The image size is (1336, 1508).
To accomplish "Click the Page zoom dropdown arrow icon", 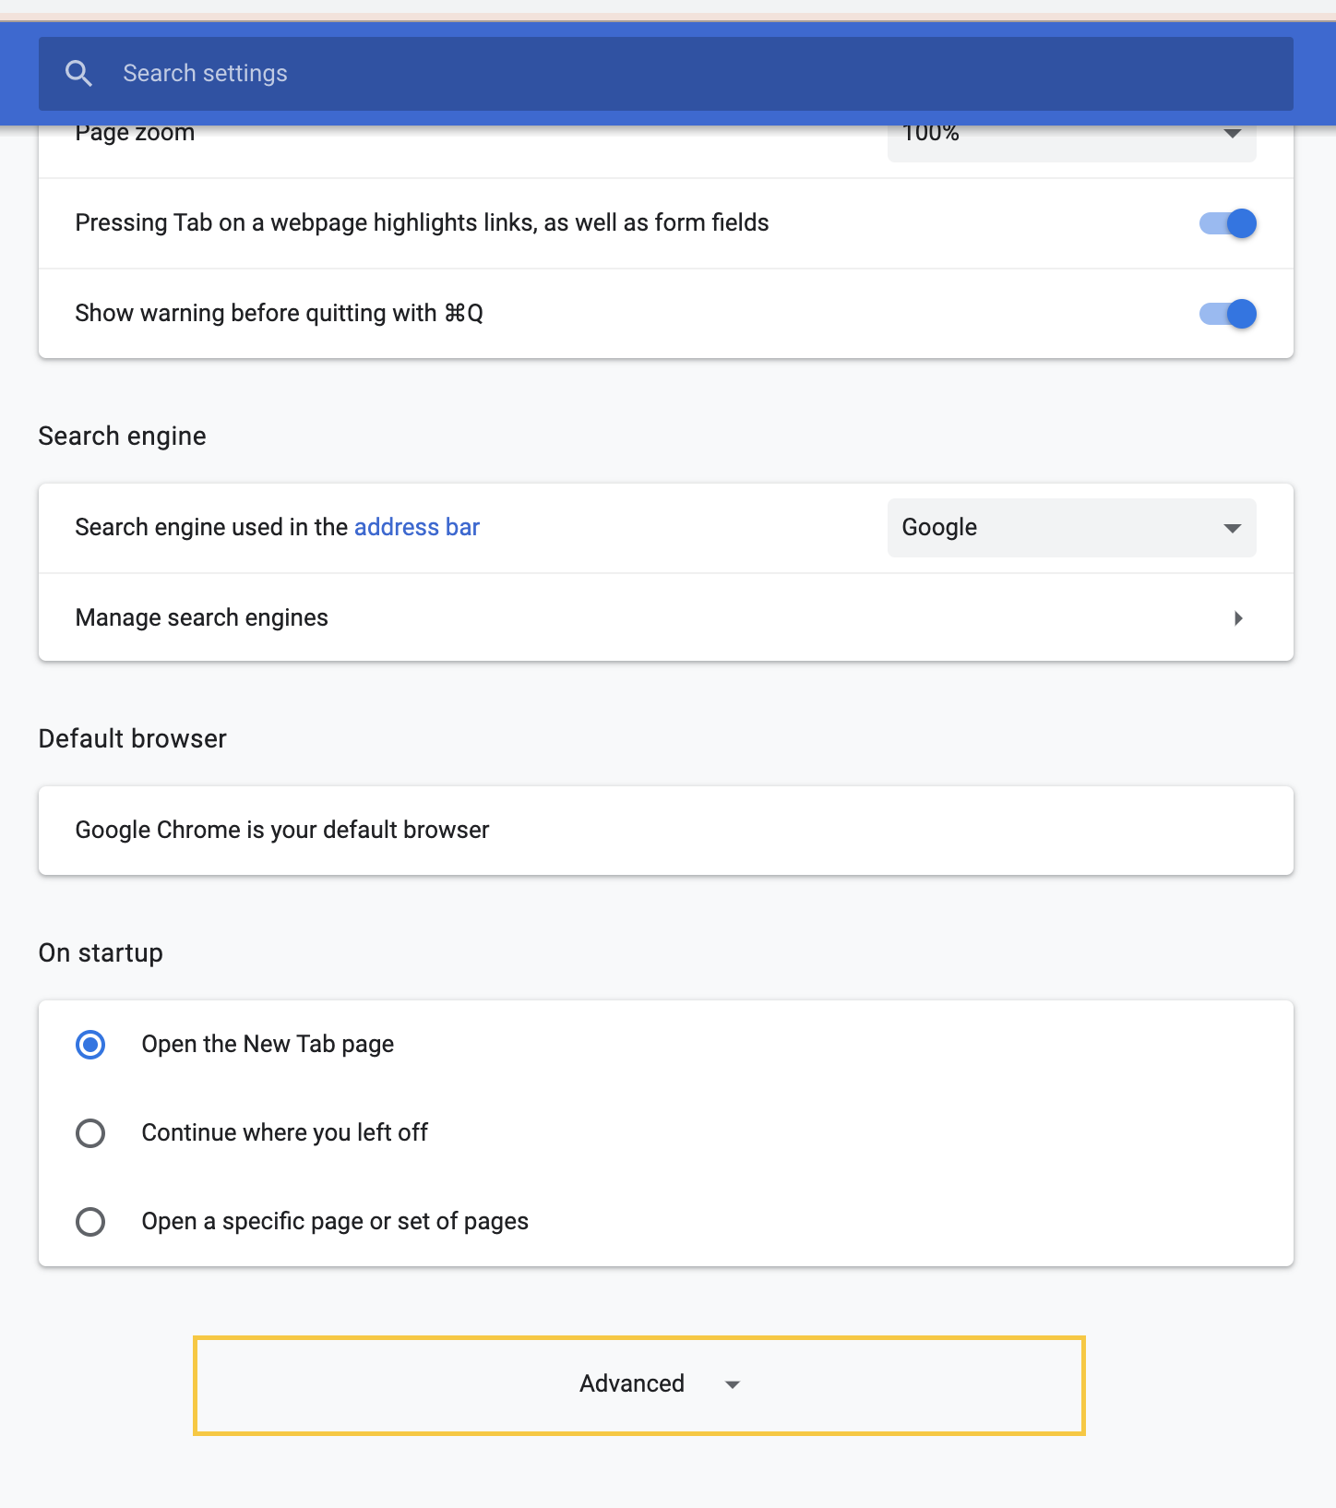I will [x=1232, y=133].
